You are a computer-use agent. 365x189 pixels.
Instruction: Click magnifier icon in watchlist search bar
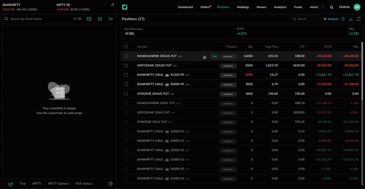pyautogui.click(x=6, y=19)
